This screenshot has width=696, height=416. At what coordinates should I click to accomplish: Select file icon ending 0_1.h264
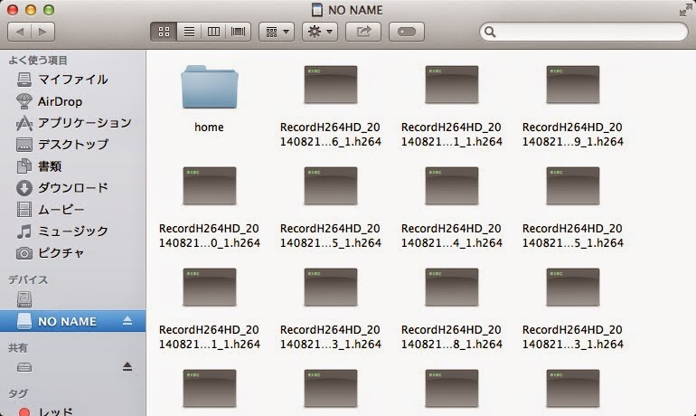pyautogui.click(x=210, y=186)
